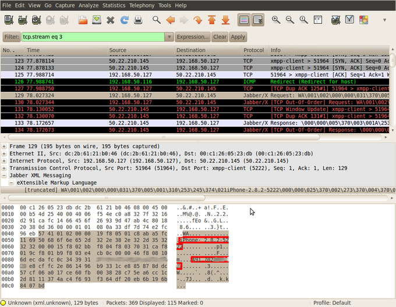
Task: Zoom in on packet text
Action: pos(275,20)
